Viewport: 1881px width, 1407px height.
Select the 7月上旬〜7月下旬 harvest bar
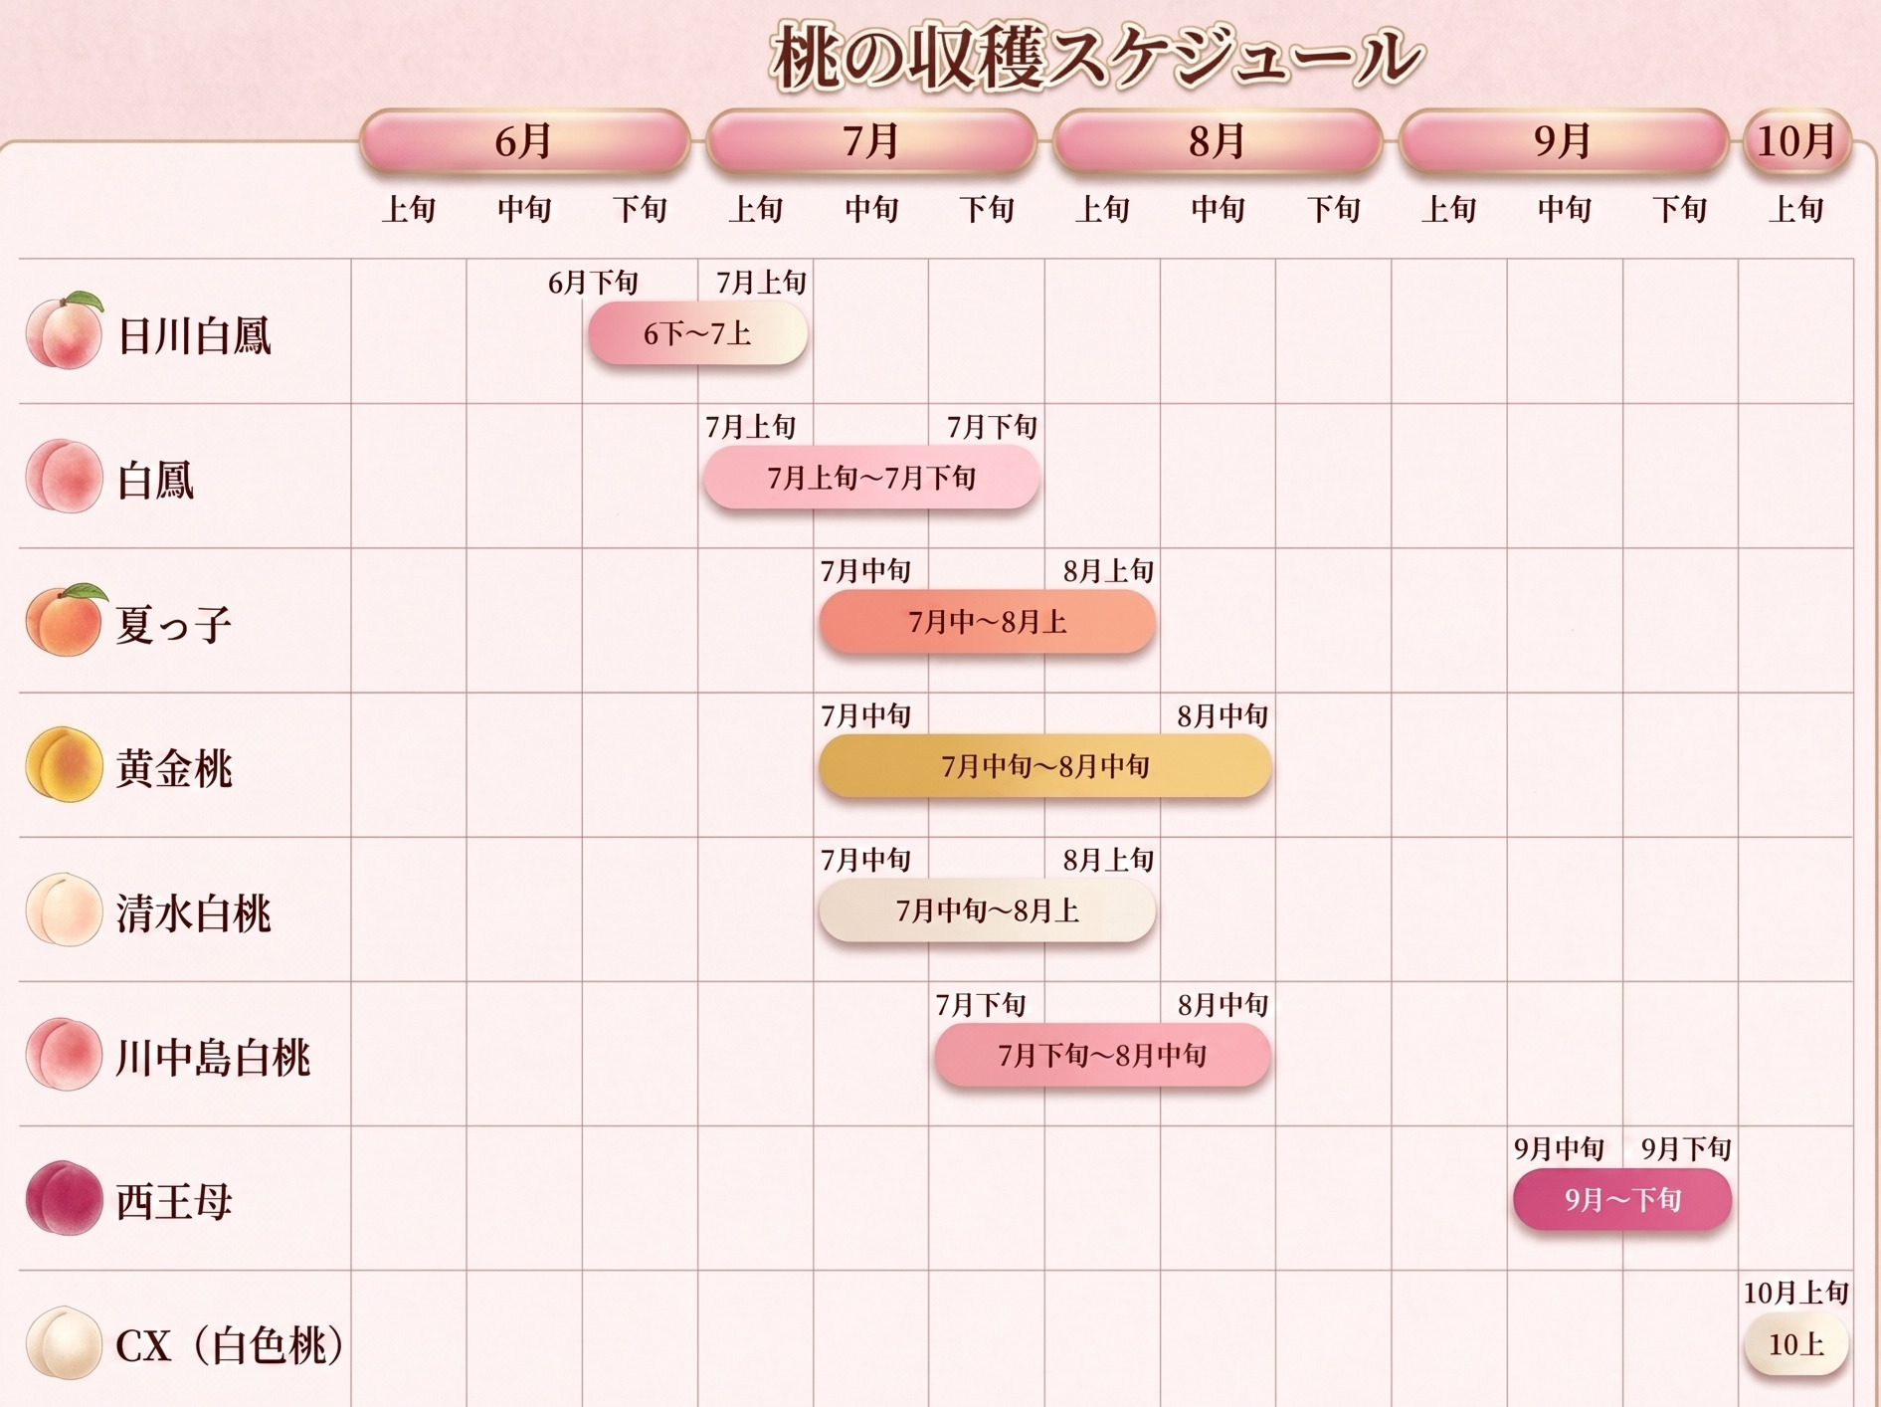click(x=871, y=478)
